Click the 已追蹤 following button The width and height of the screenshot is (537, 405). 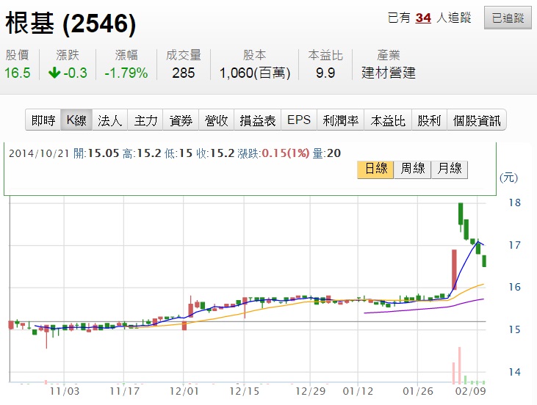pyautogui.click(x=508, y=18)
